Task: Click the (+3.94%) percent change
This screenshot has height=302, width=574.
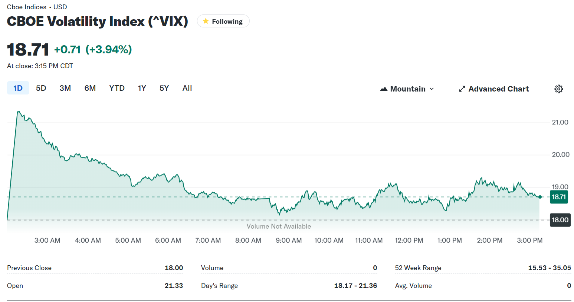Action: pyautogui.click(x=109, y=49)
